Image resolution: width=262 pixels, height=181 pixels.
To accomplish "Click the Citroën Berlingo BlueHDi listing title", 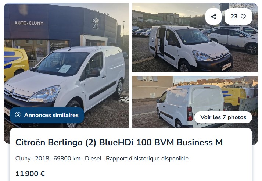I will [x=119, y=142].
